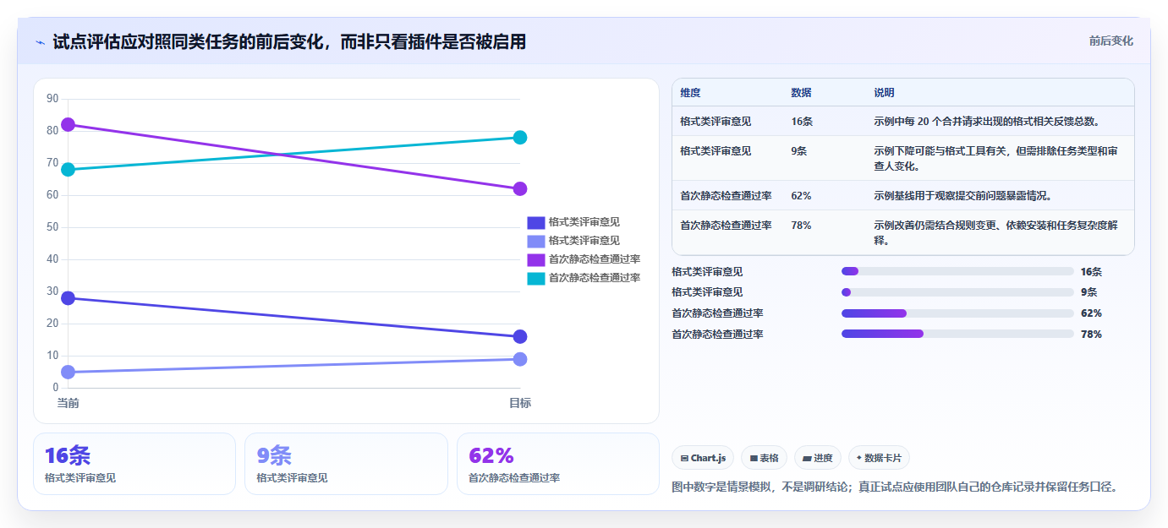This screenshot has height=528, width=1168.
Task: Click the 当前 x-axis label
Action: (69, 404)
